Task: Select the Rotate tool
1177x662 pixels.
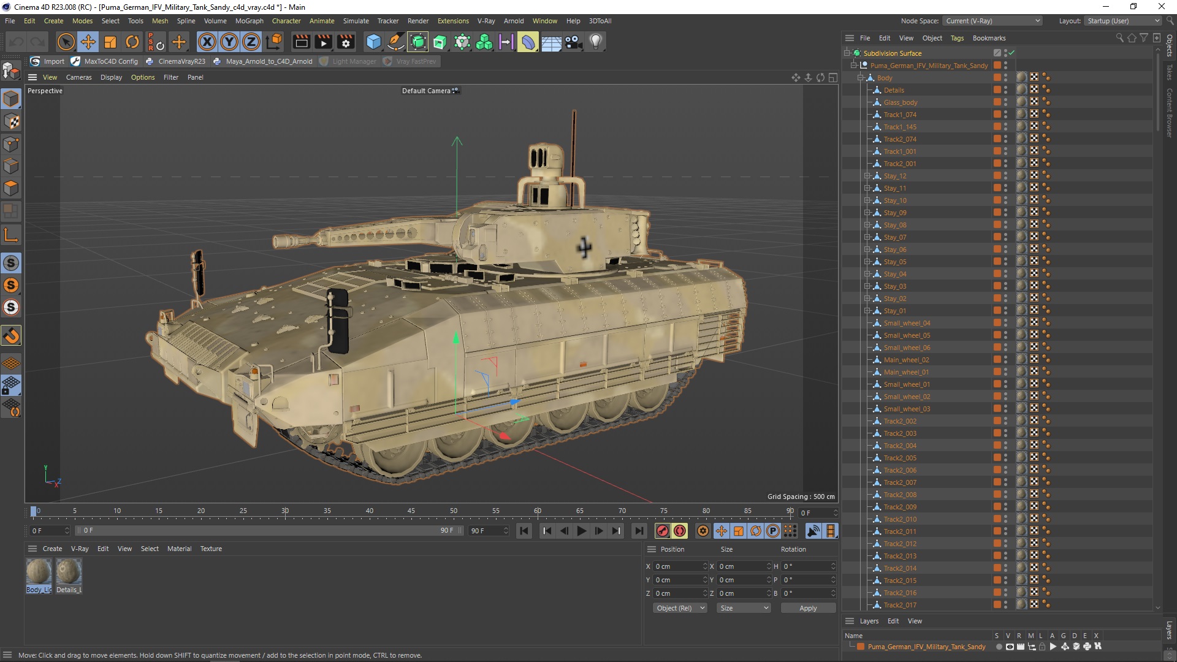Action: coord(132,42)
